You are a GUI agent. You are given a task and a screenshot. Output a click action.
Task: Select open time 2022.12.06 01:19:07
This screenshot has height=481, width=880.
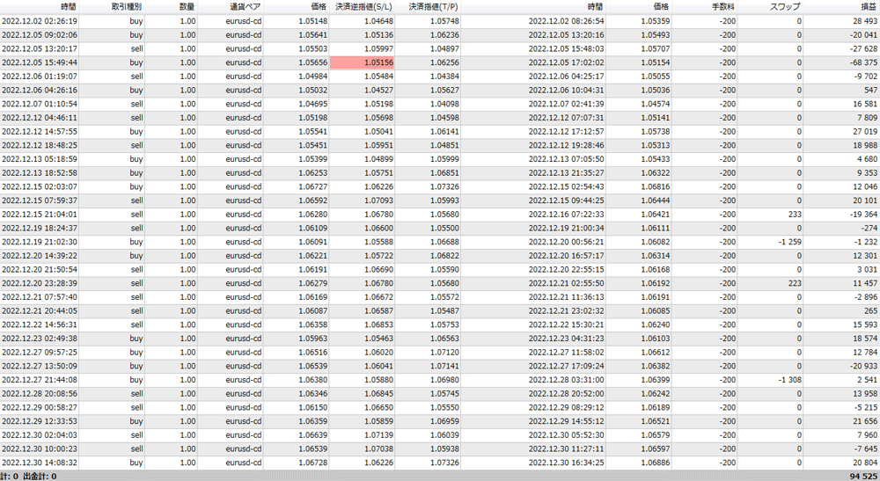pos(40,77)
